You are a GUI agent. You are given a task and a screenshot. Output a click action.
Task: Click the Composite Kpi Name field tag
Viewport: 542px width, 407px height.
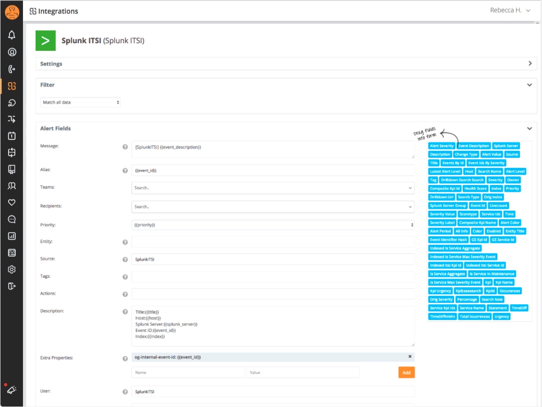click(x=478, y=223)
